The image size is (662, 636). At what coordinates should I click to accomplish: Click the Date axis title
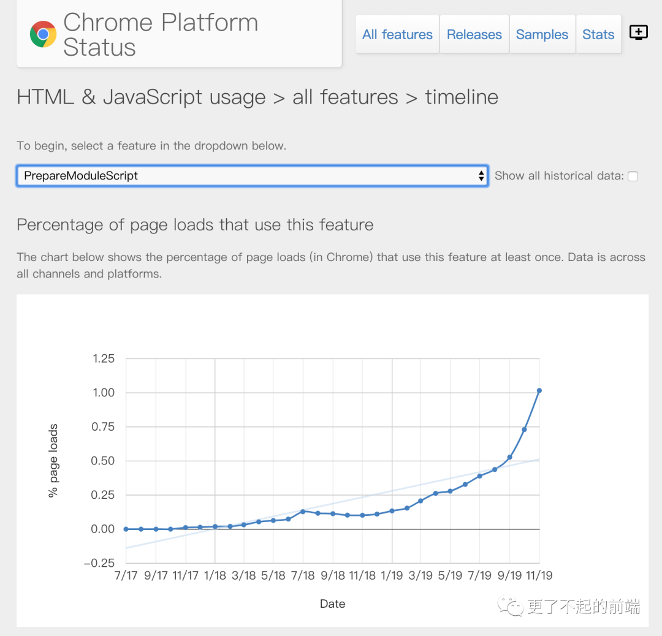[332, 604]
